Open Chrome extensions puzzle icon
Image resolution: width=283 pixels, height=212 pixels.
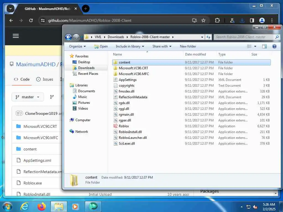(217, 20)
